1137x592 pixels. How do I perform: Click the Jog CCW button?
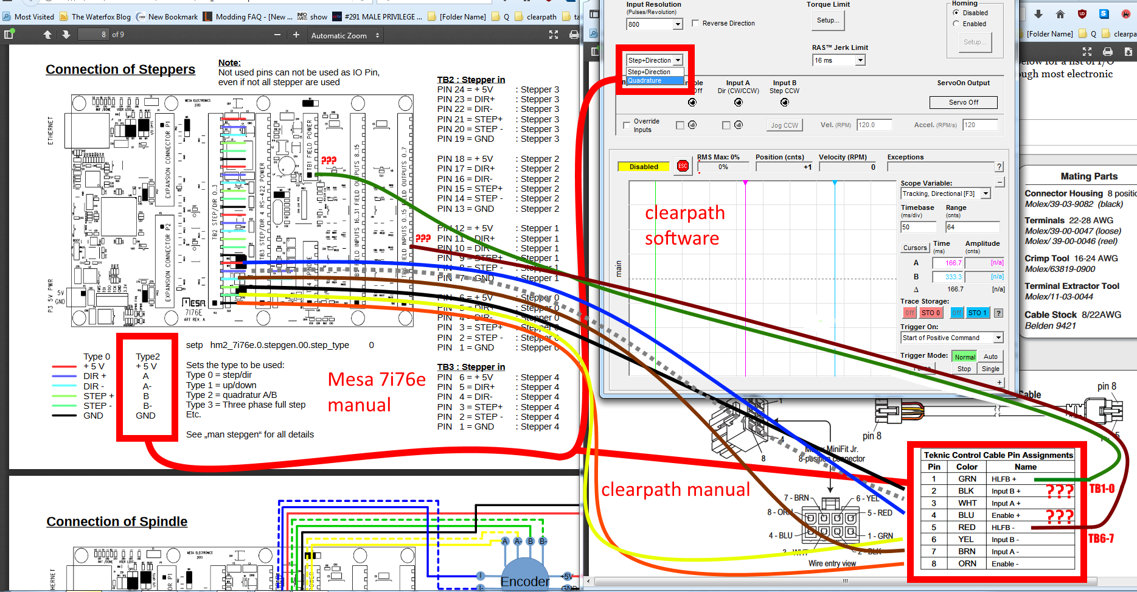[784, 125]
